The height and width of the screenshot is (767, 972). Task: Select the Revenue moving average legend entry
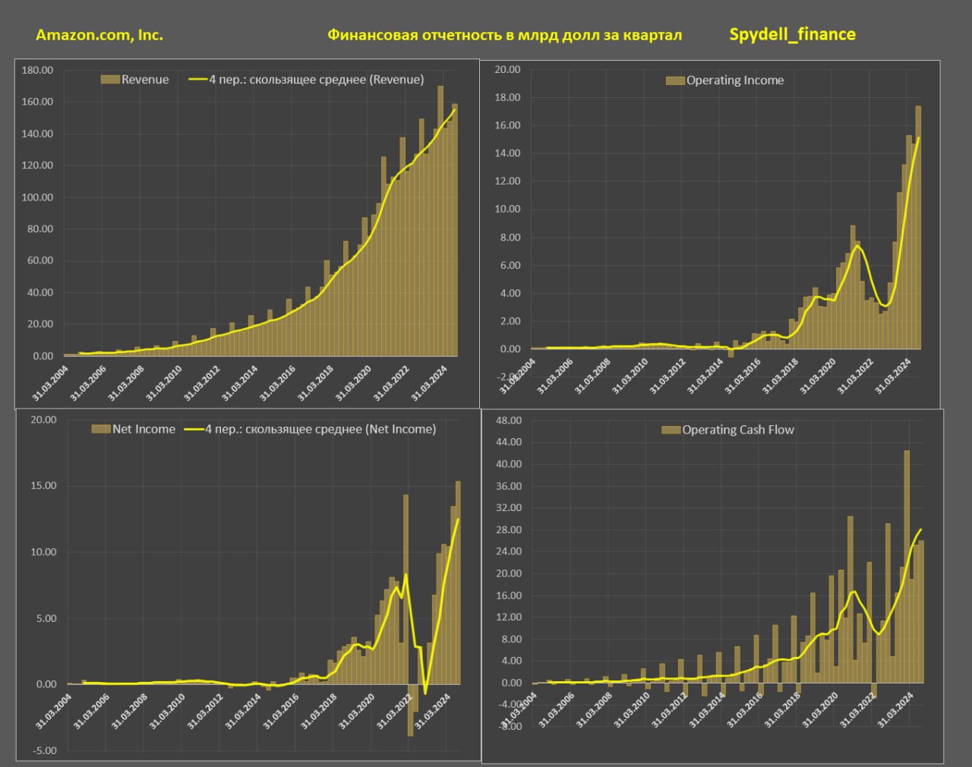click(x=306, y=80)
